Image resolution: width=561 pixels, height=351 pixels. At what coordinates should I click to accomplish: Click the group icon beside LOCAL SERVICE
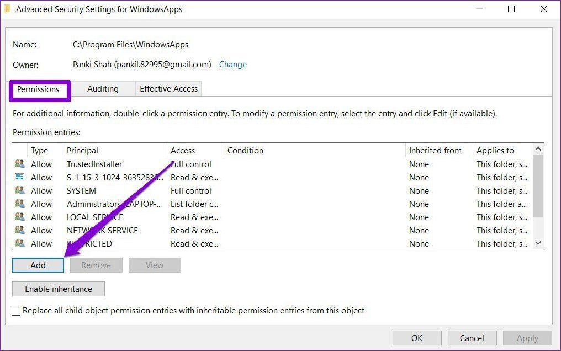20,217
